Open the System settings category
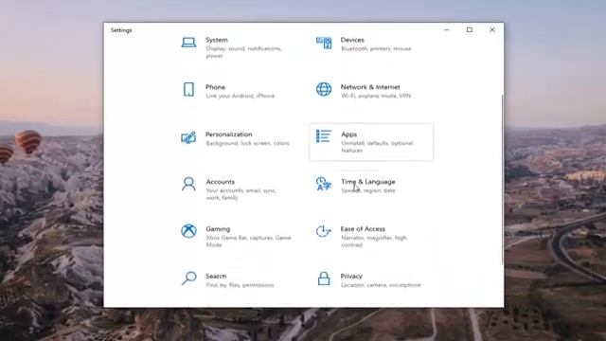Image resolution: width=606 pixels, height=341 pixels. click(217, 40)
